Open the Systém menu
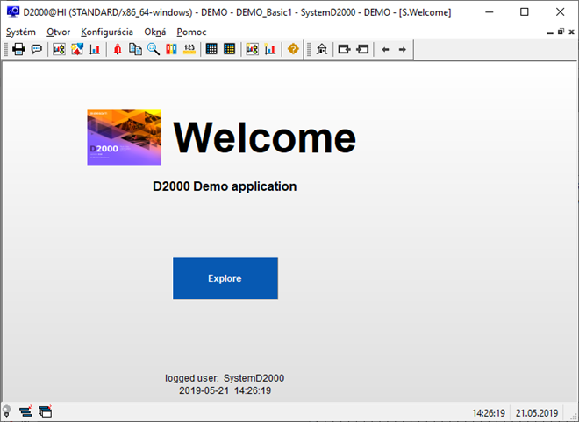The height and width of the screenshot is (422, 579). pyautogui.click(x=21, y=32)
